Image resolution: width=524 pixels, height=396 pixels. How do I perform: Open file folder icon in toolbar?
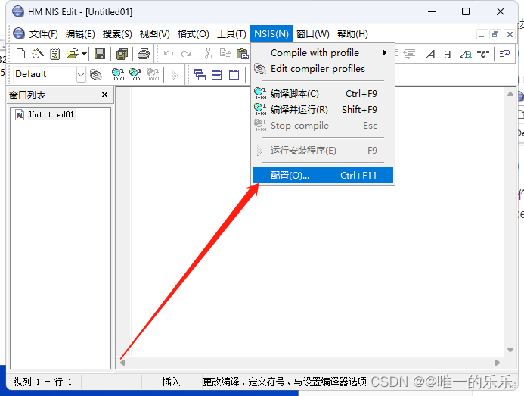(x=72, y=54)
